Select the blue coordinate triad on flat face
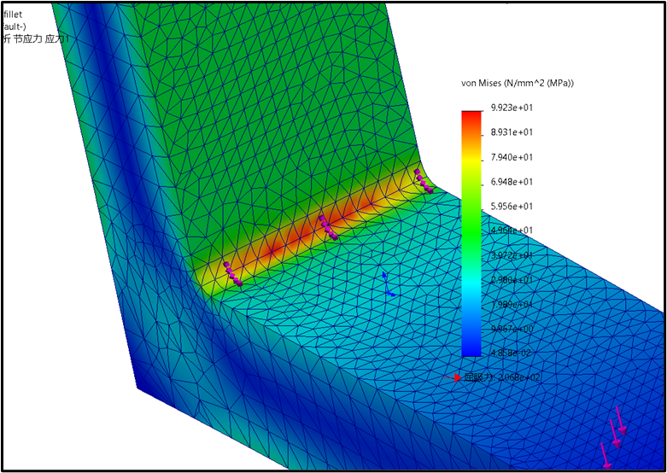 point(387,284)
